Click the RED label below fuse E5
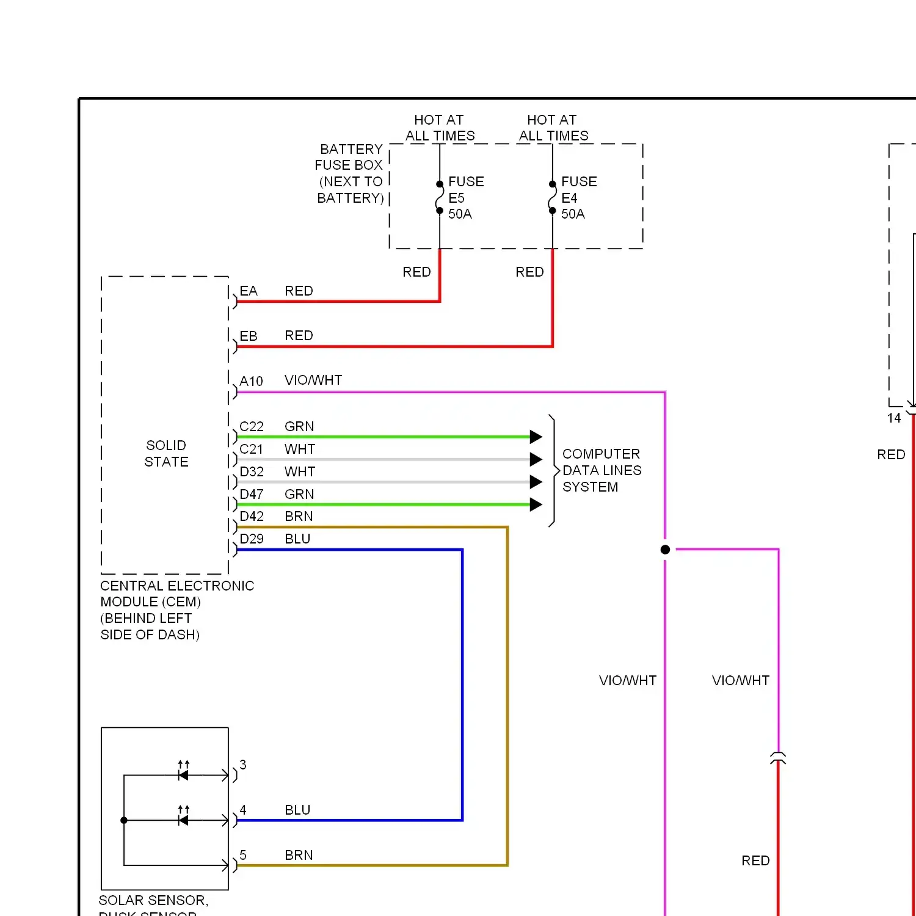The width and height of the screenshot is (916, 916). tap(416, 272)
